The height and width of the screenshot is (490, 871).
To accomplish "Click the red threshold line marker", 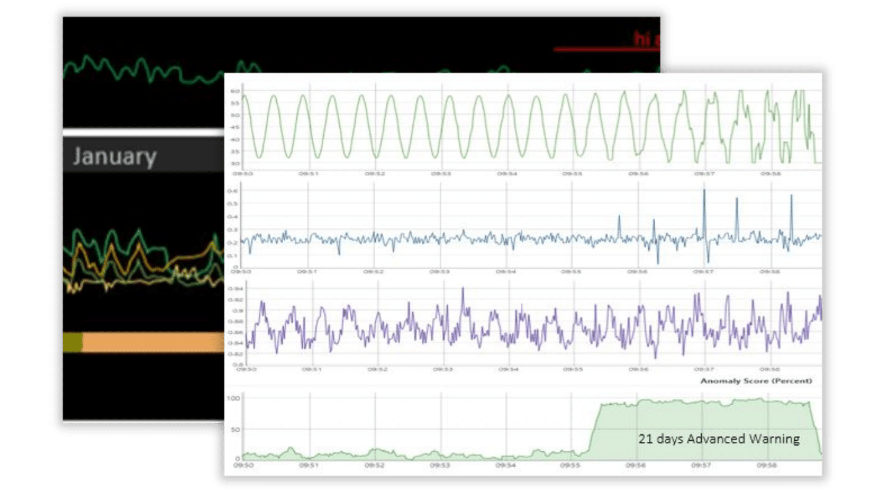I will click(x=603, y=50).
